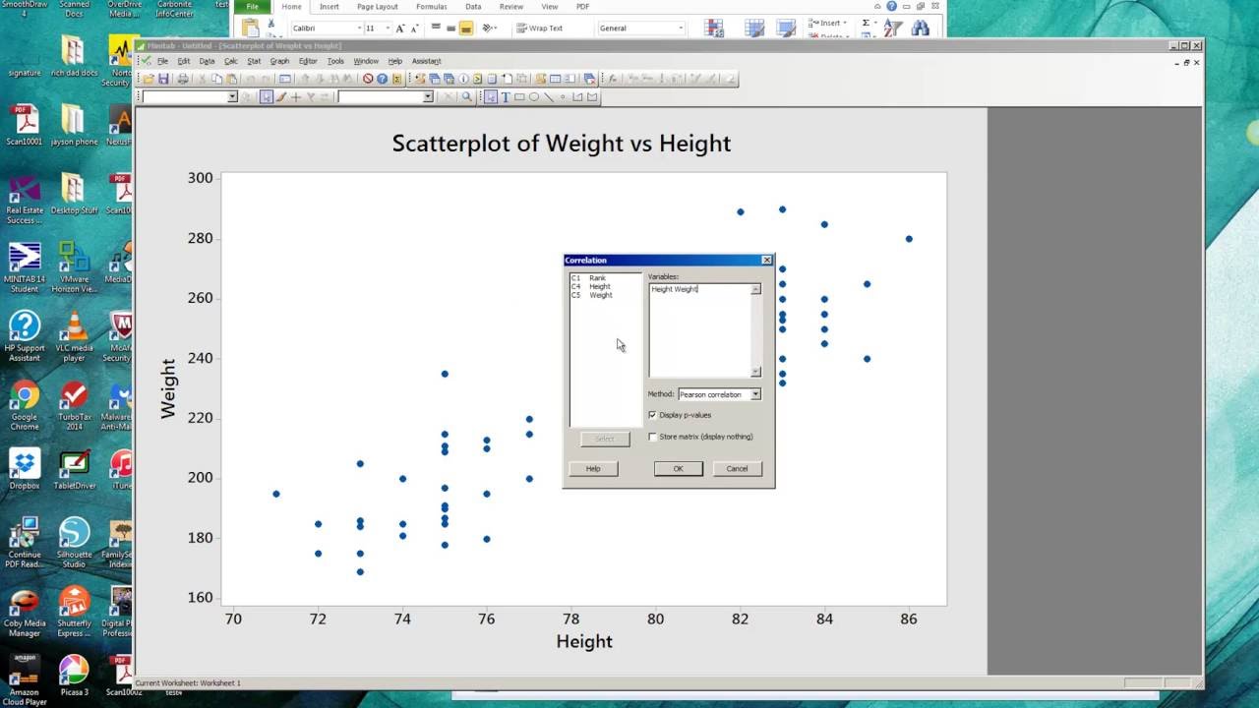The image size is (1259, 708).
Task: Select the Ellipse drawing tool
Action: [x=533, y=96]
